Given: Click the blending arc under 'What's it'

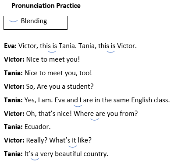Looking at the screenshot, I should (73, 146).
